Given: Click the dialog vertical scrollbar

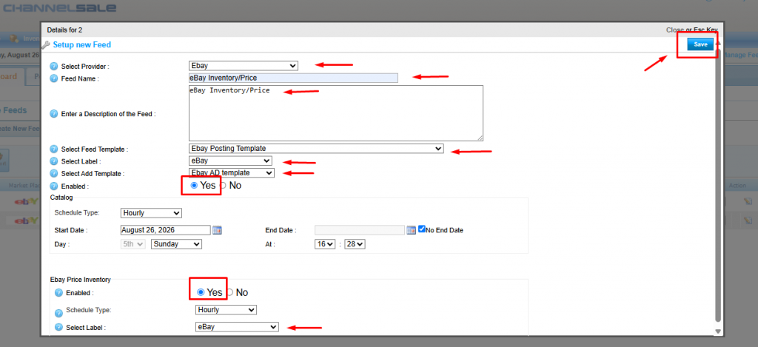Looking at the screenshot, I should point(718,183).
